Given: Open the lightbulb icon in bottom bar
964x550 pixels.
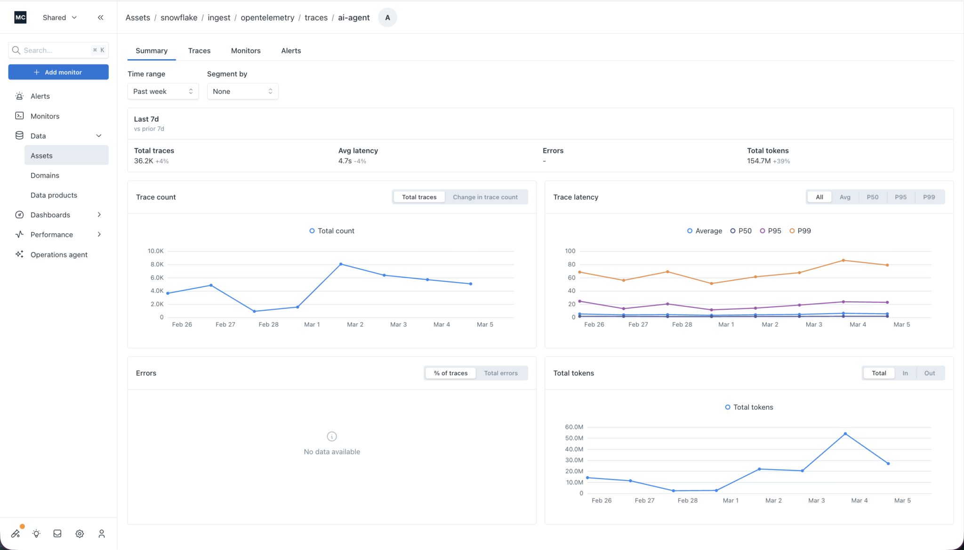Looking at the screenshot, I should (x=36, y=534).
